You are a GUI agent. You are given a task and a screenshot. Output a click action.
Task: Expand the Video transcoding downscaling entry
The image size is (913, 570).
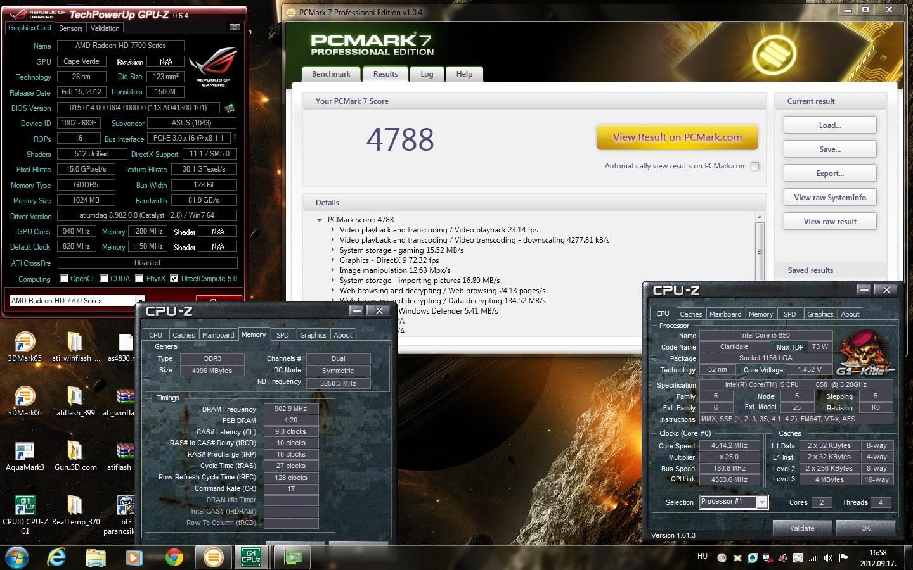click(x=333, y=240)
